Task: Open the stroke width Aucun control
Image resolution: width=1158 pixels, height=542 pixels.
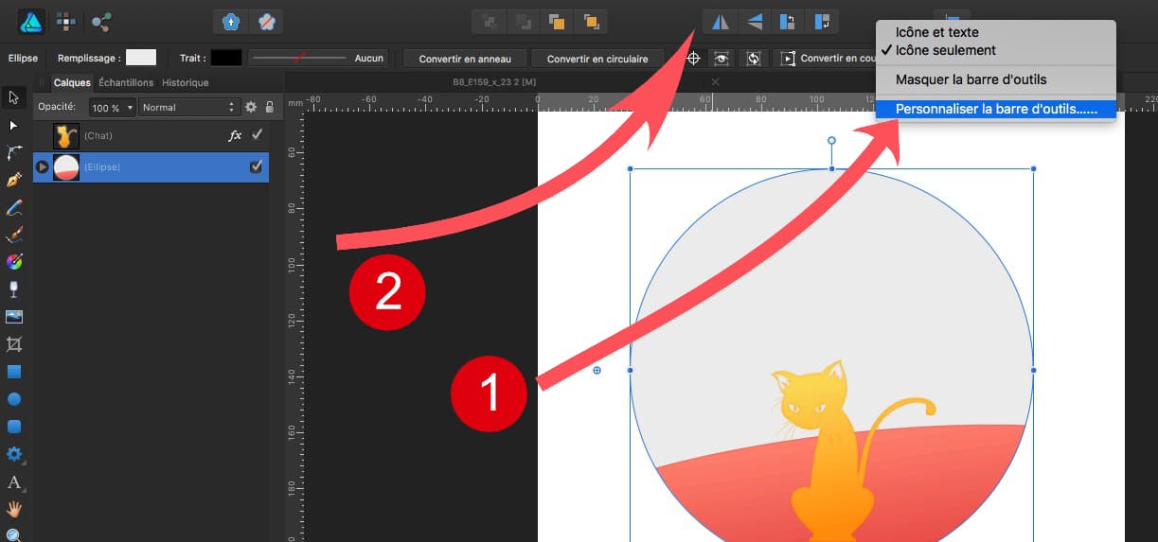Action: pyautogui.click(x=318, y=58)
